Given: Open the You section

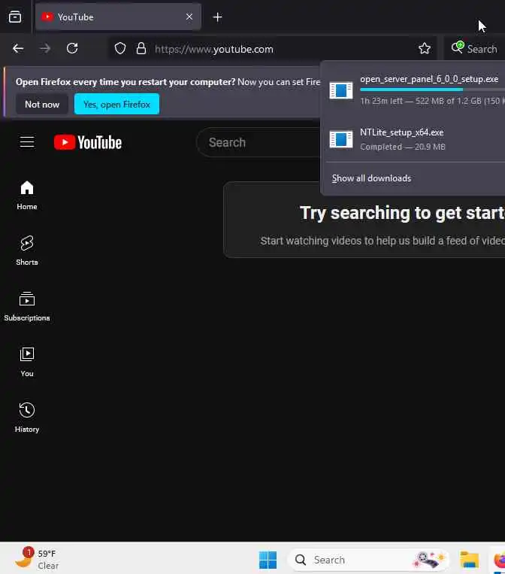Looking at the screenshot, I should pyautogui.click(x=27, y=362).
